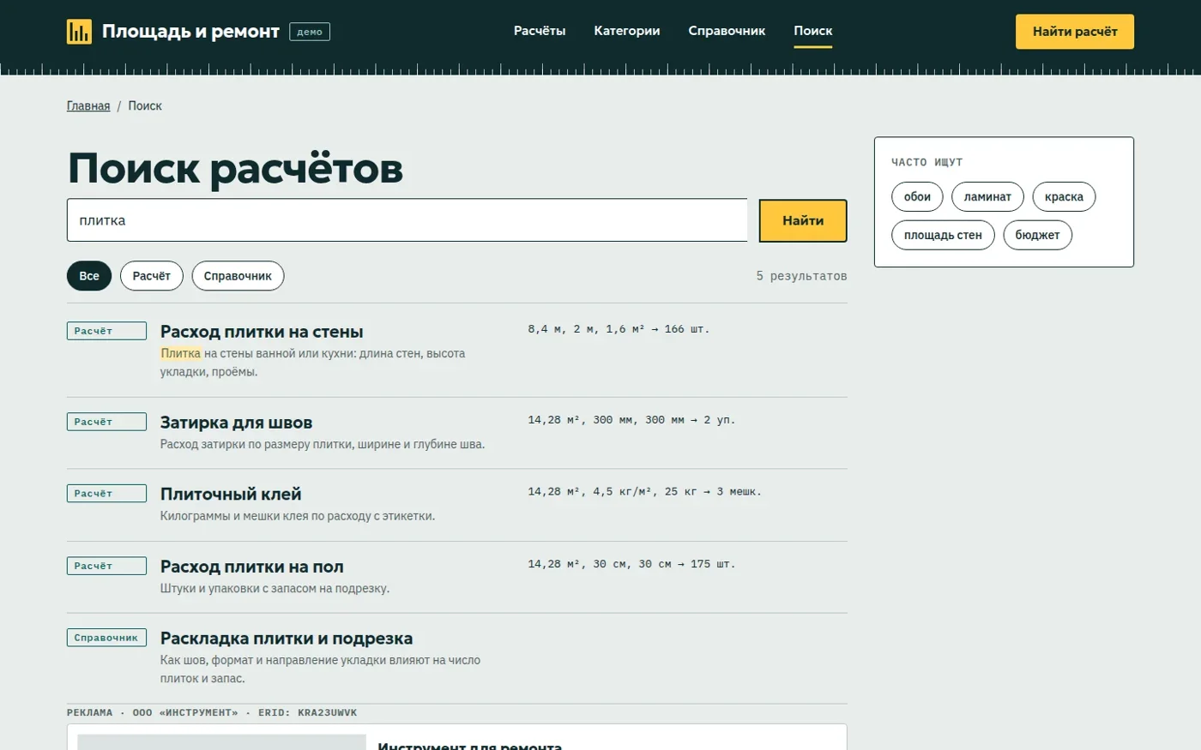Click example text ending in 166 шт.
The width and height of the screenshot is (1201, 750).
point(619,329)
